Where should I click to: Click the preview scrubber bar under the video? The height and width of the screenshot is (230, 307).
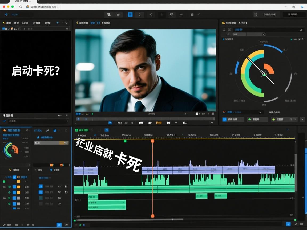point(145,119)
